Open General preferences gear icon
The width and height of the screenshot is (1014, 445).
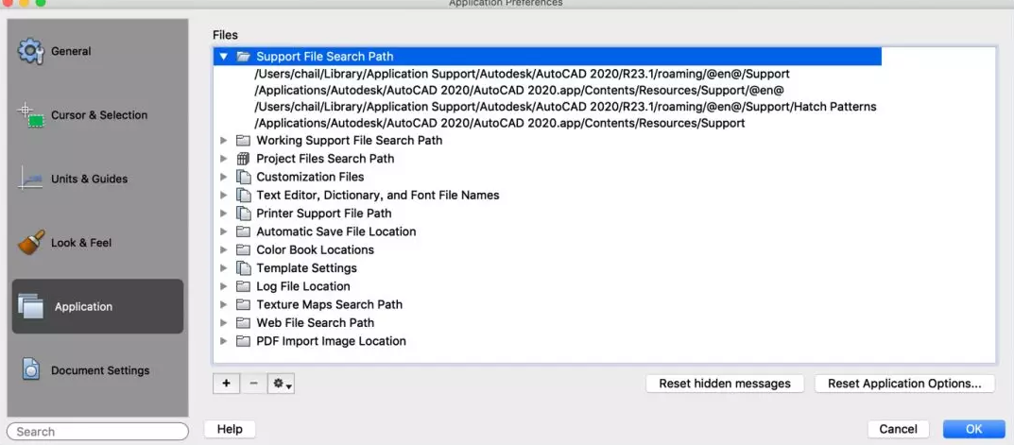click(31, 51)
